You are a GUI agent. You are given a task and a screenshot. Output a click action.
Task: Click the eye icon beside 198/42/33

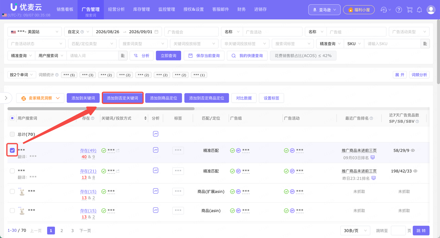click(415, 171)
